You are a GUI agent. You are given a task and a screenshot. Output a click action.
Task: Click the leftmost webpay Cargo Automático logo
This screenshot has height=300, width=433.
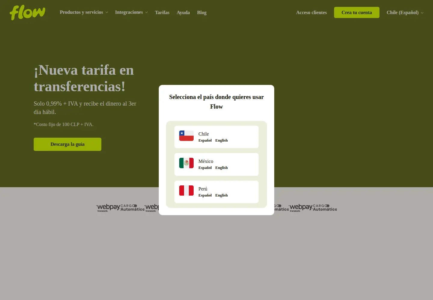120,208
